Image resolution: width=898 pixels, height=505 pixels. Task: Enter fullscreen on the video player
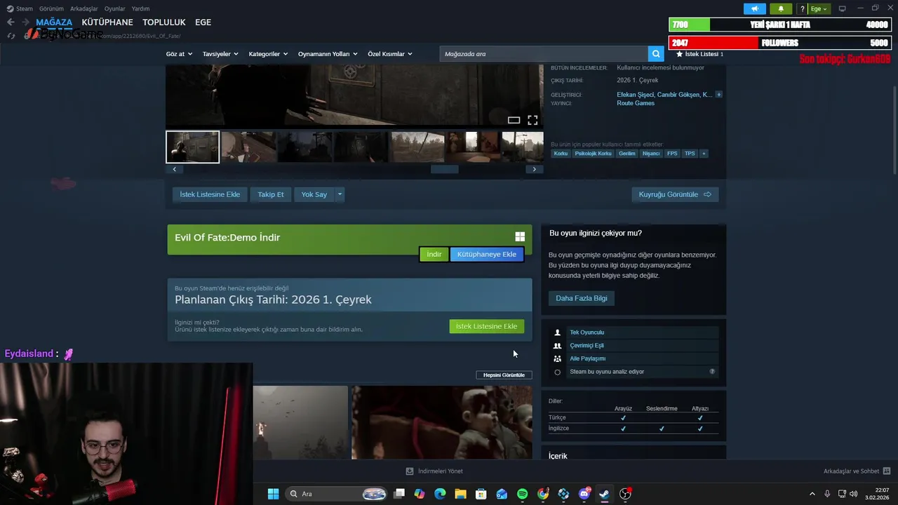532,120
